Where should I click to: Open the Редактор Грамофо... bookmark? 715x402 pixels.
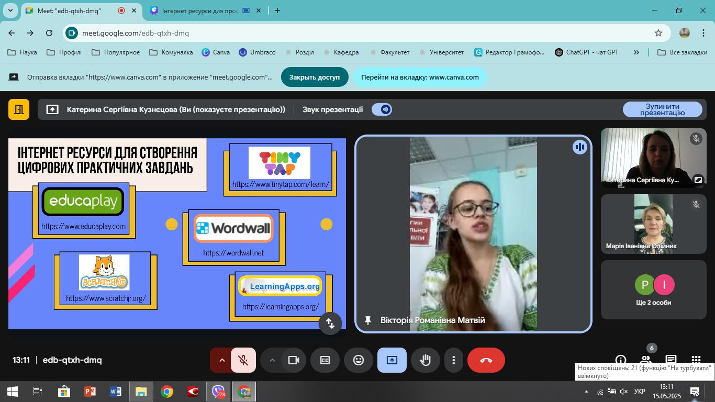pos(509,52)
